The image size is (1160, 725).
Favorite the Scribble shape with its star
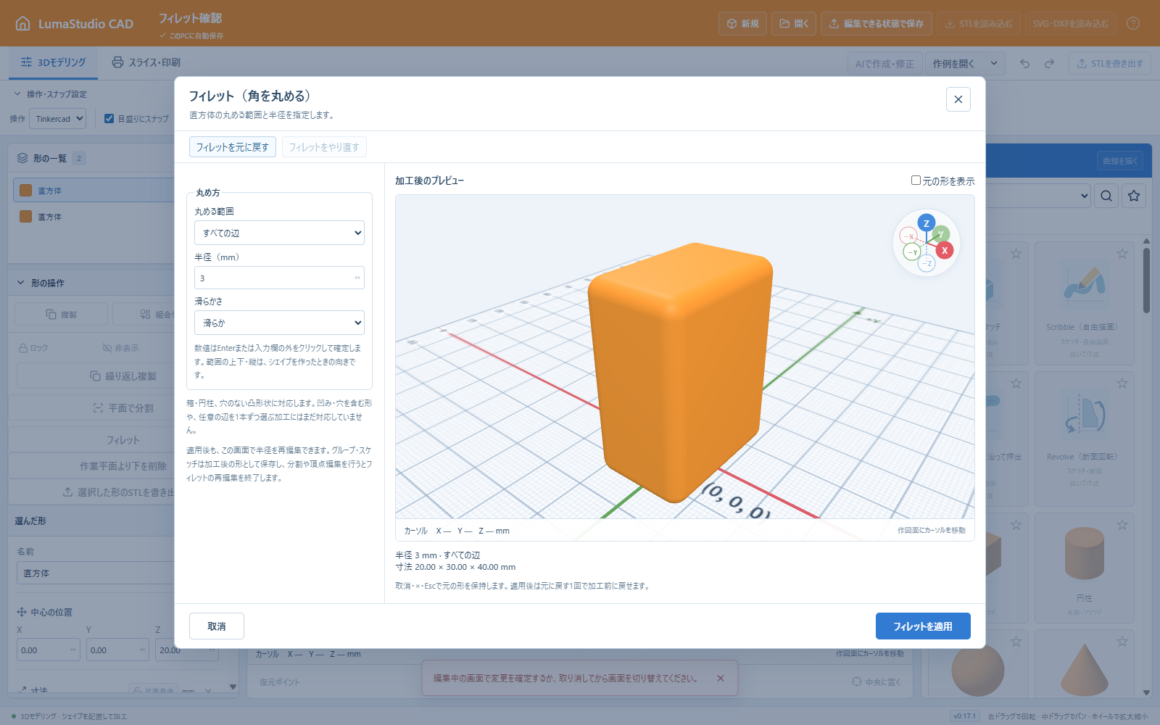pyautogui.click(x=1122, y=254)
